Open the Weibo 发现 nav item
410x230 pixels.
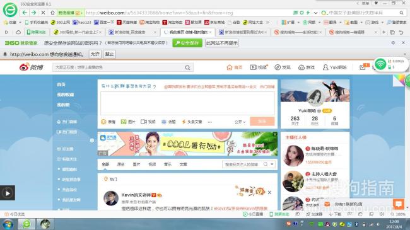point(283,67)
